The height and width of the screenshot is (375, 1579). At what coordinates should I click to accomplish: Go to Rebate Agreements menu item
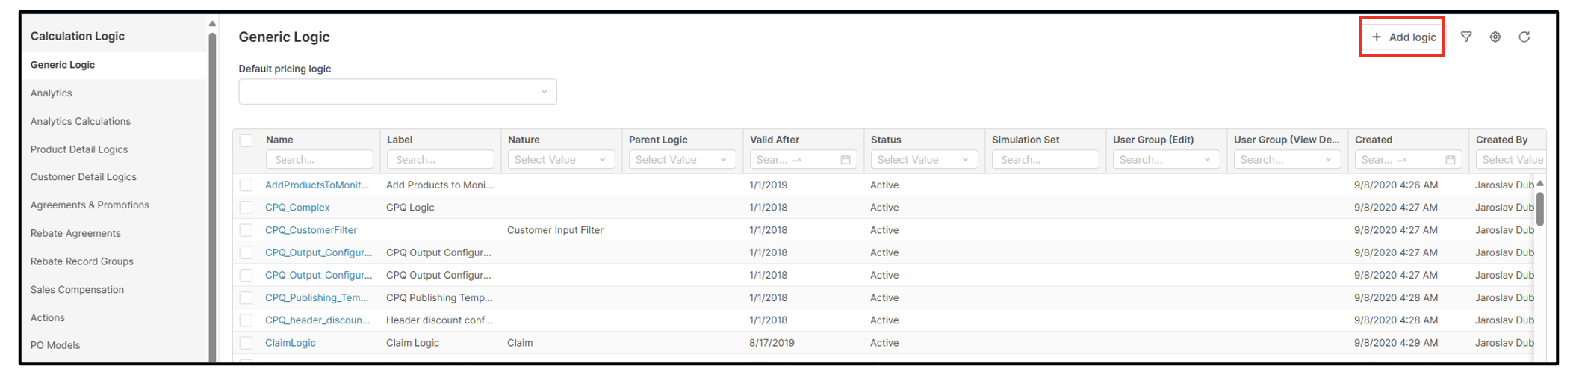(x=75, y=233)
